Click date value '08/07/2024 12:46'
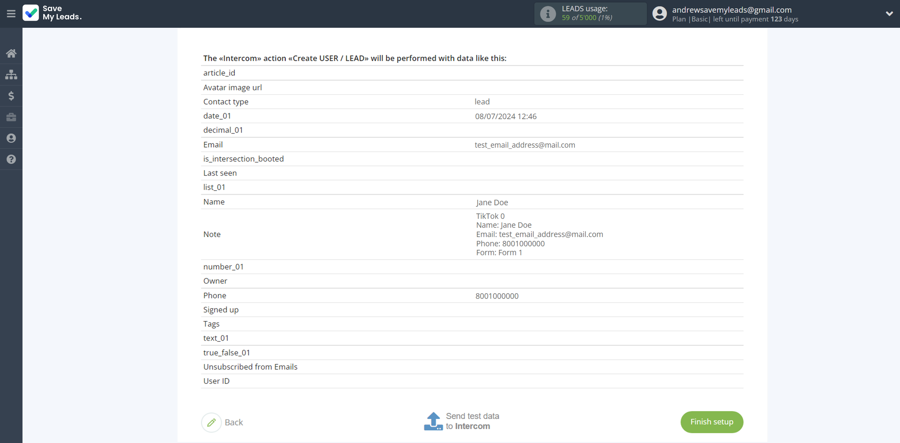Screen dimensions: 900x443 click(506, 116)
